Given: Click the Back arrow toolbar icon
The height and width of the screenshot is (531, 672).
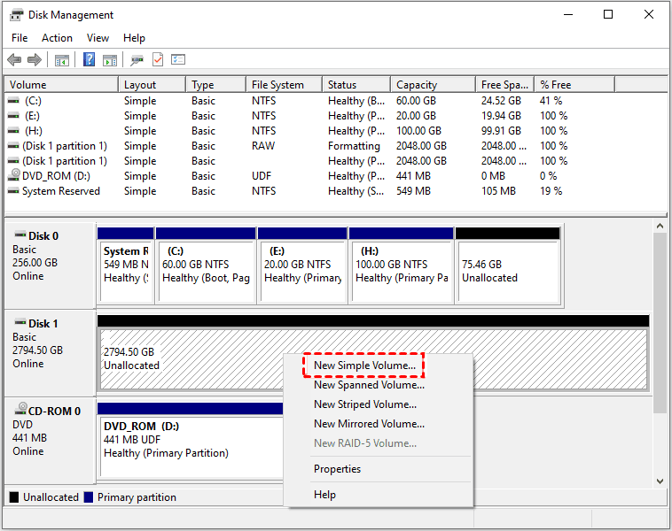Looking at the screenshot, I should 14,60.
